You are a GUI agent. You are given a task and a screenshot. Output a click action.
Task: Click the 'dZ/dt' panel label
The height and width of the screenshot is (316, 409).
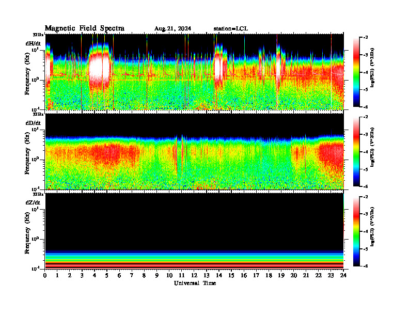click(33, 202)
